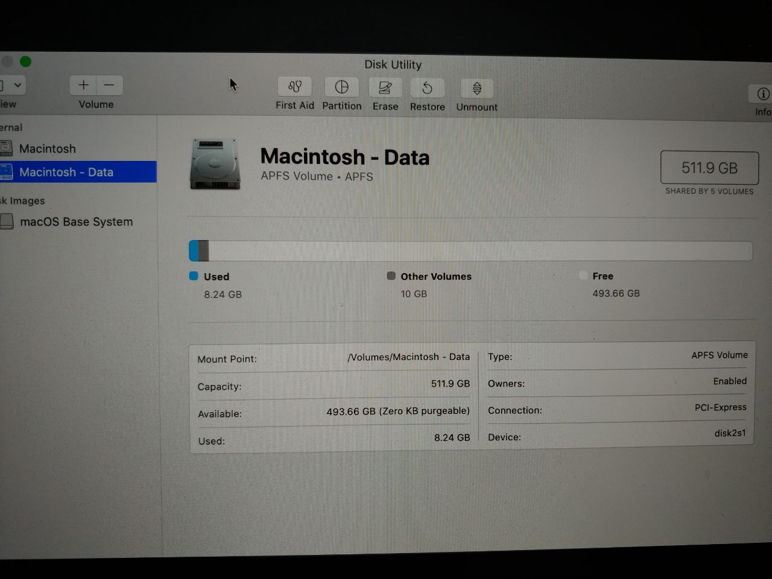The width and height of the screenshot is (772, 579).
Task: Click the blue Used legend swatch
Action: coord(194,276)
